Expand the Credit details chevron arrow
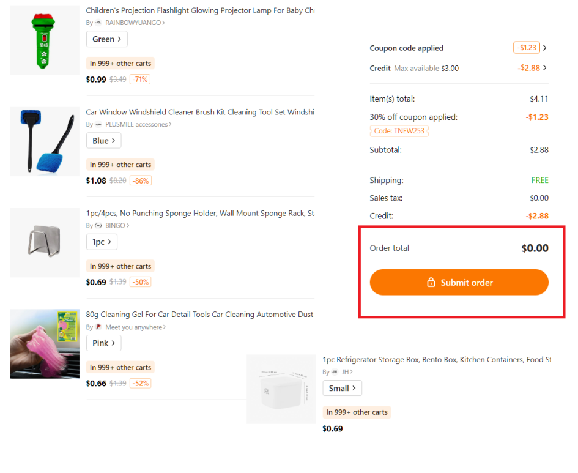Viewport: 578px width, 473px height. click(x=545, y=68)
